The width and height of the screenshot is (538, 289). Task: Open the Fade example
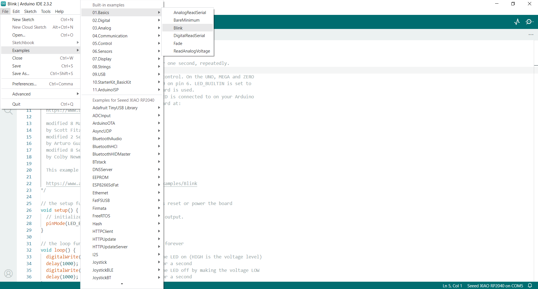(x=188, y=44)
